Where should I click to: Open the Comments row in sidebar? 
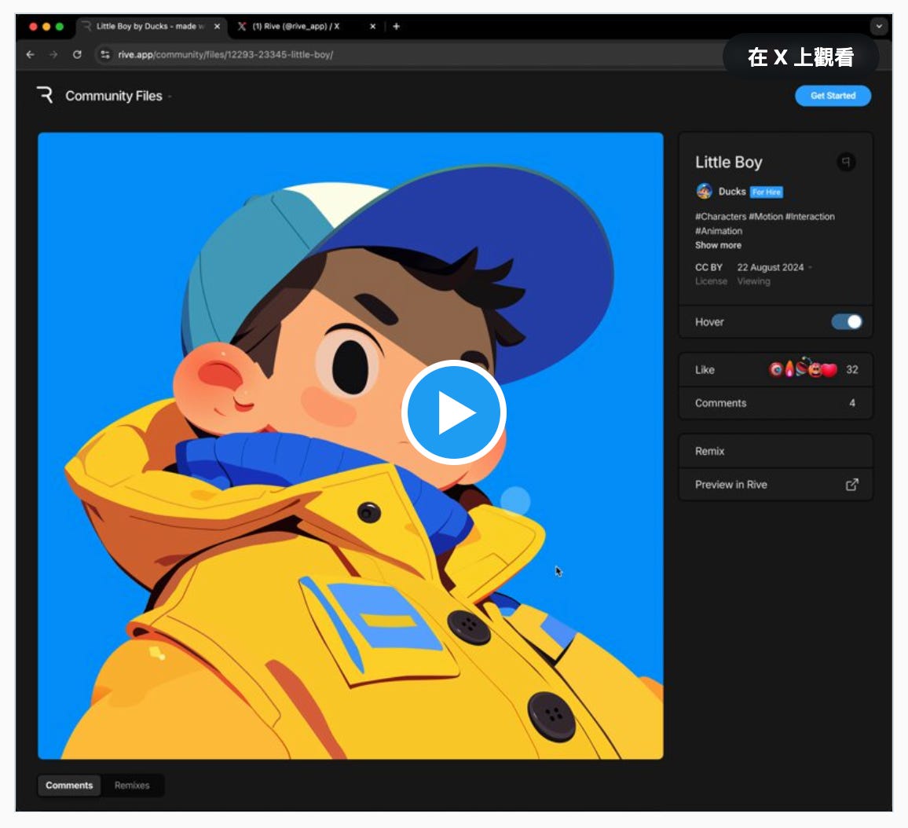775,404
